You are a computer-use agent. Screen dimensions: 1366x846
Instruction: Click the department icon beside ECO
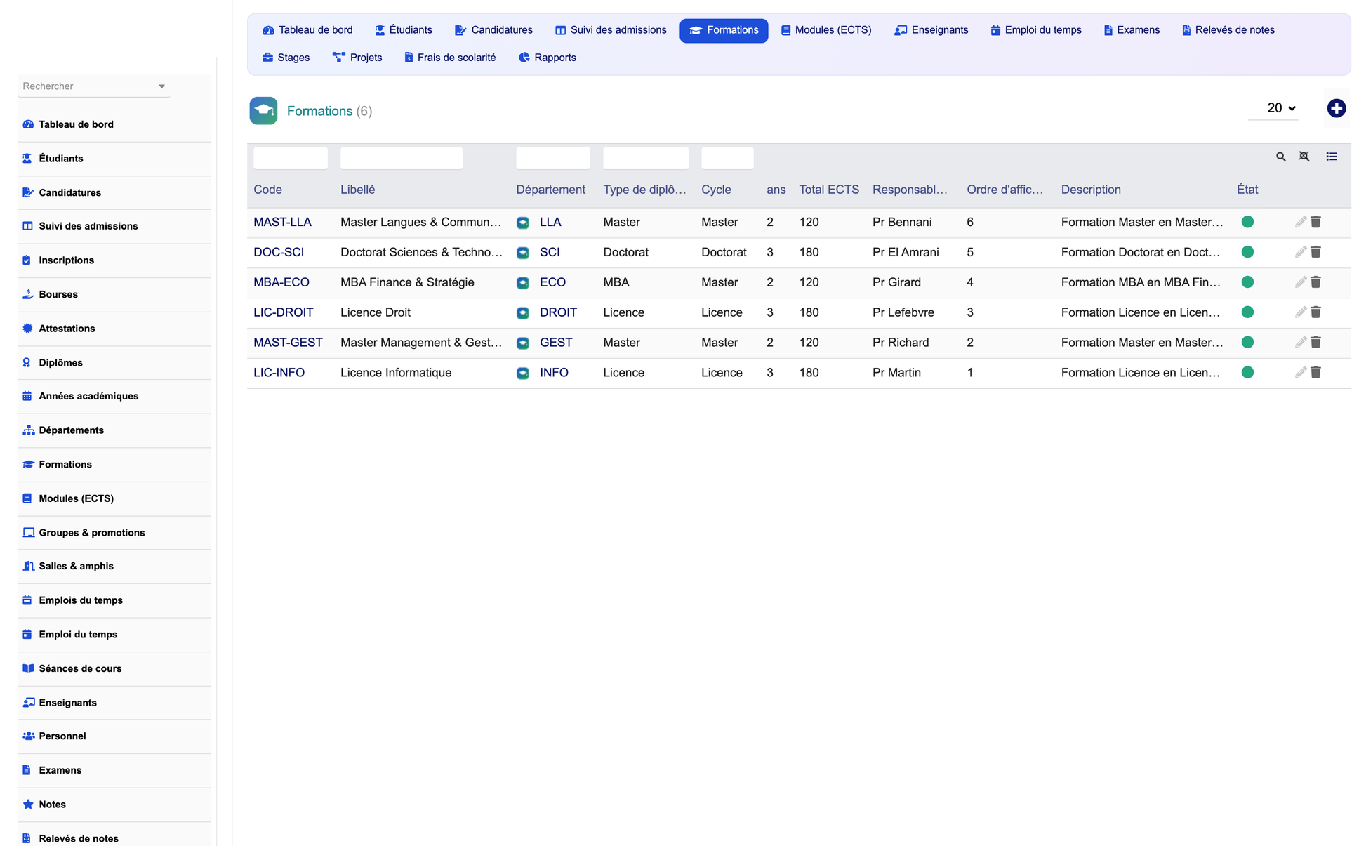tap(523, 283)
